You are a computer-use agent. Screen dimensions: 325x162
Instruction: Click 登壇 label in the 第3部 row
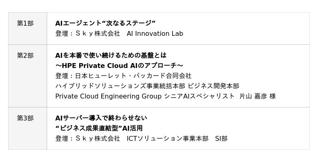point(62,138)
